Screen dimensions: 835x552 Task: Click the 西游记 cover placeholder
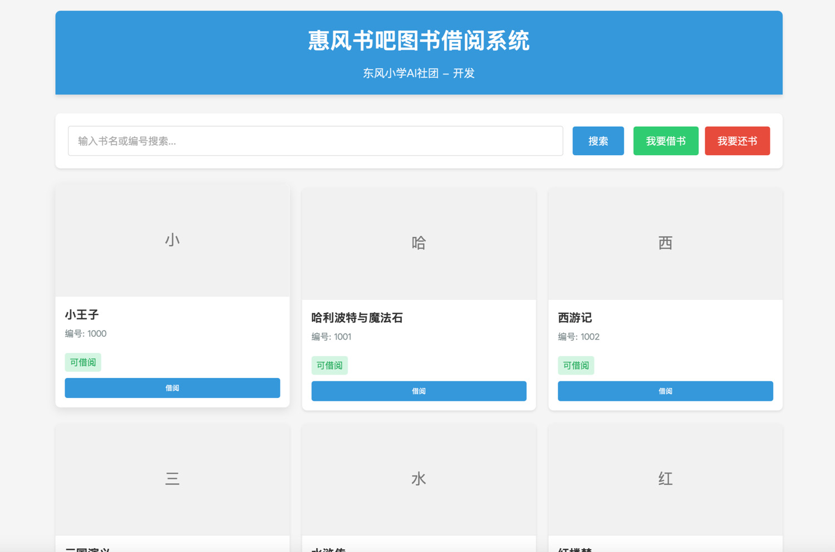[665, 242]
